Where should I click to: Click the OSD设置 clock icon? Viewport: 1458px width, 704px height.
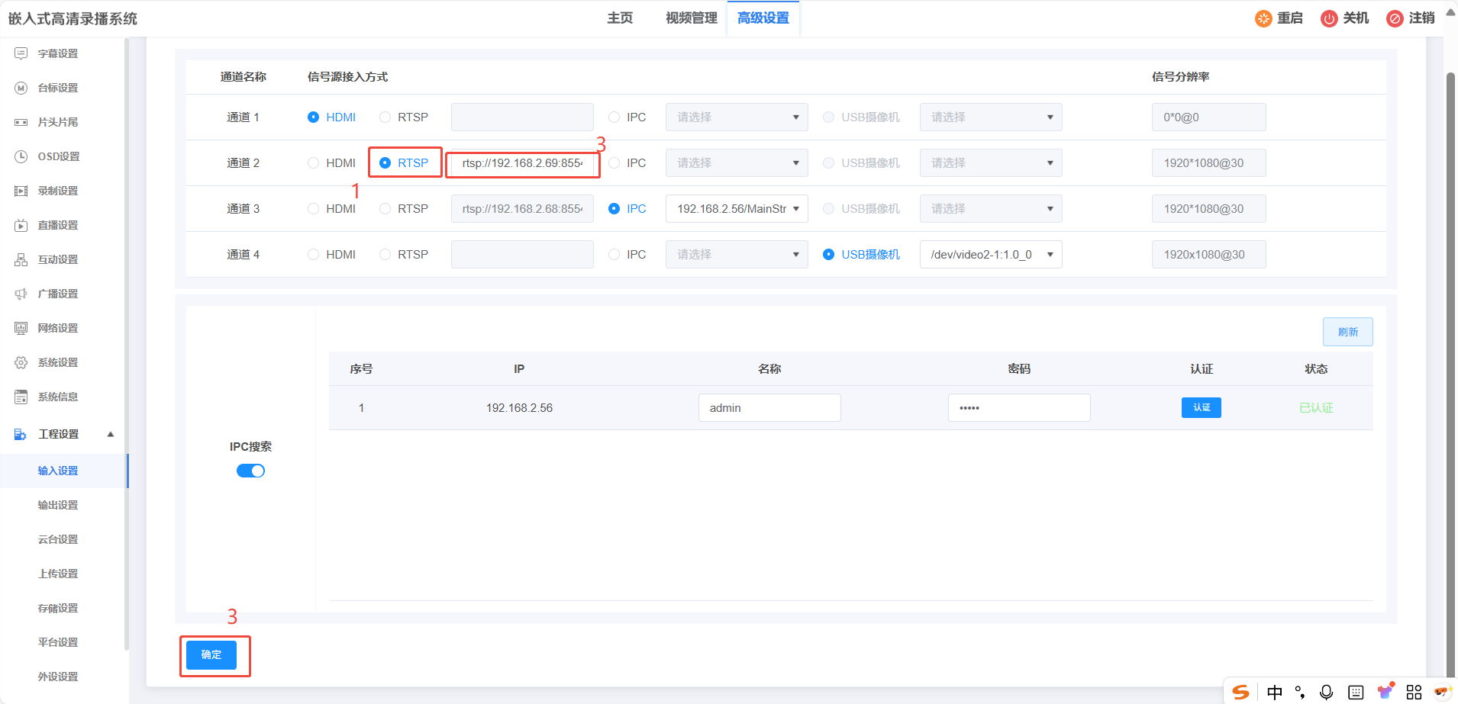click(x=21, y=156)
